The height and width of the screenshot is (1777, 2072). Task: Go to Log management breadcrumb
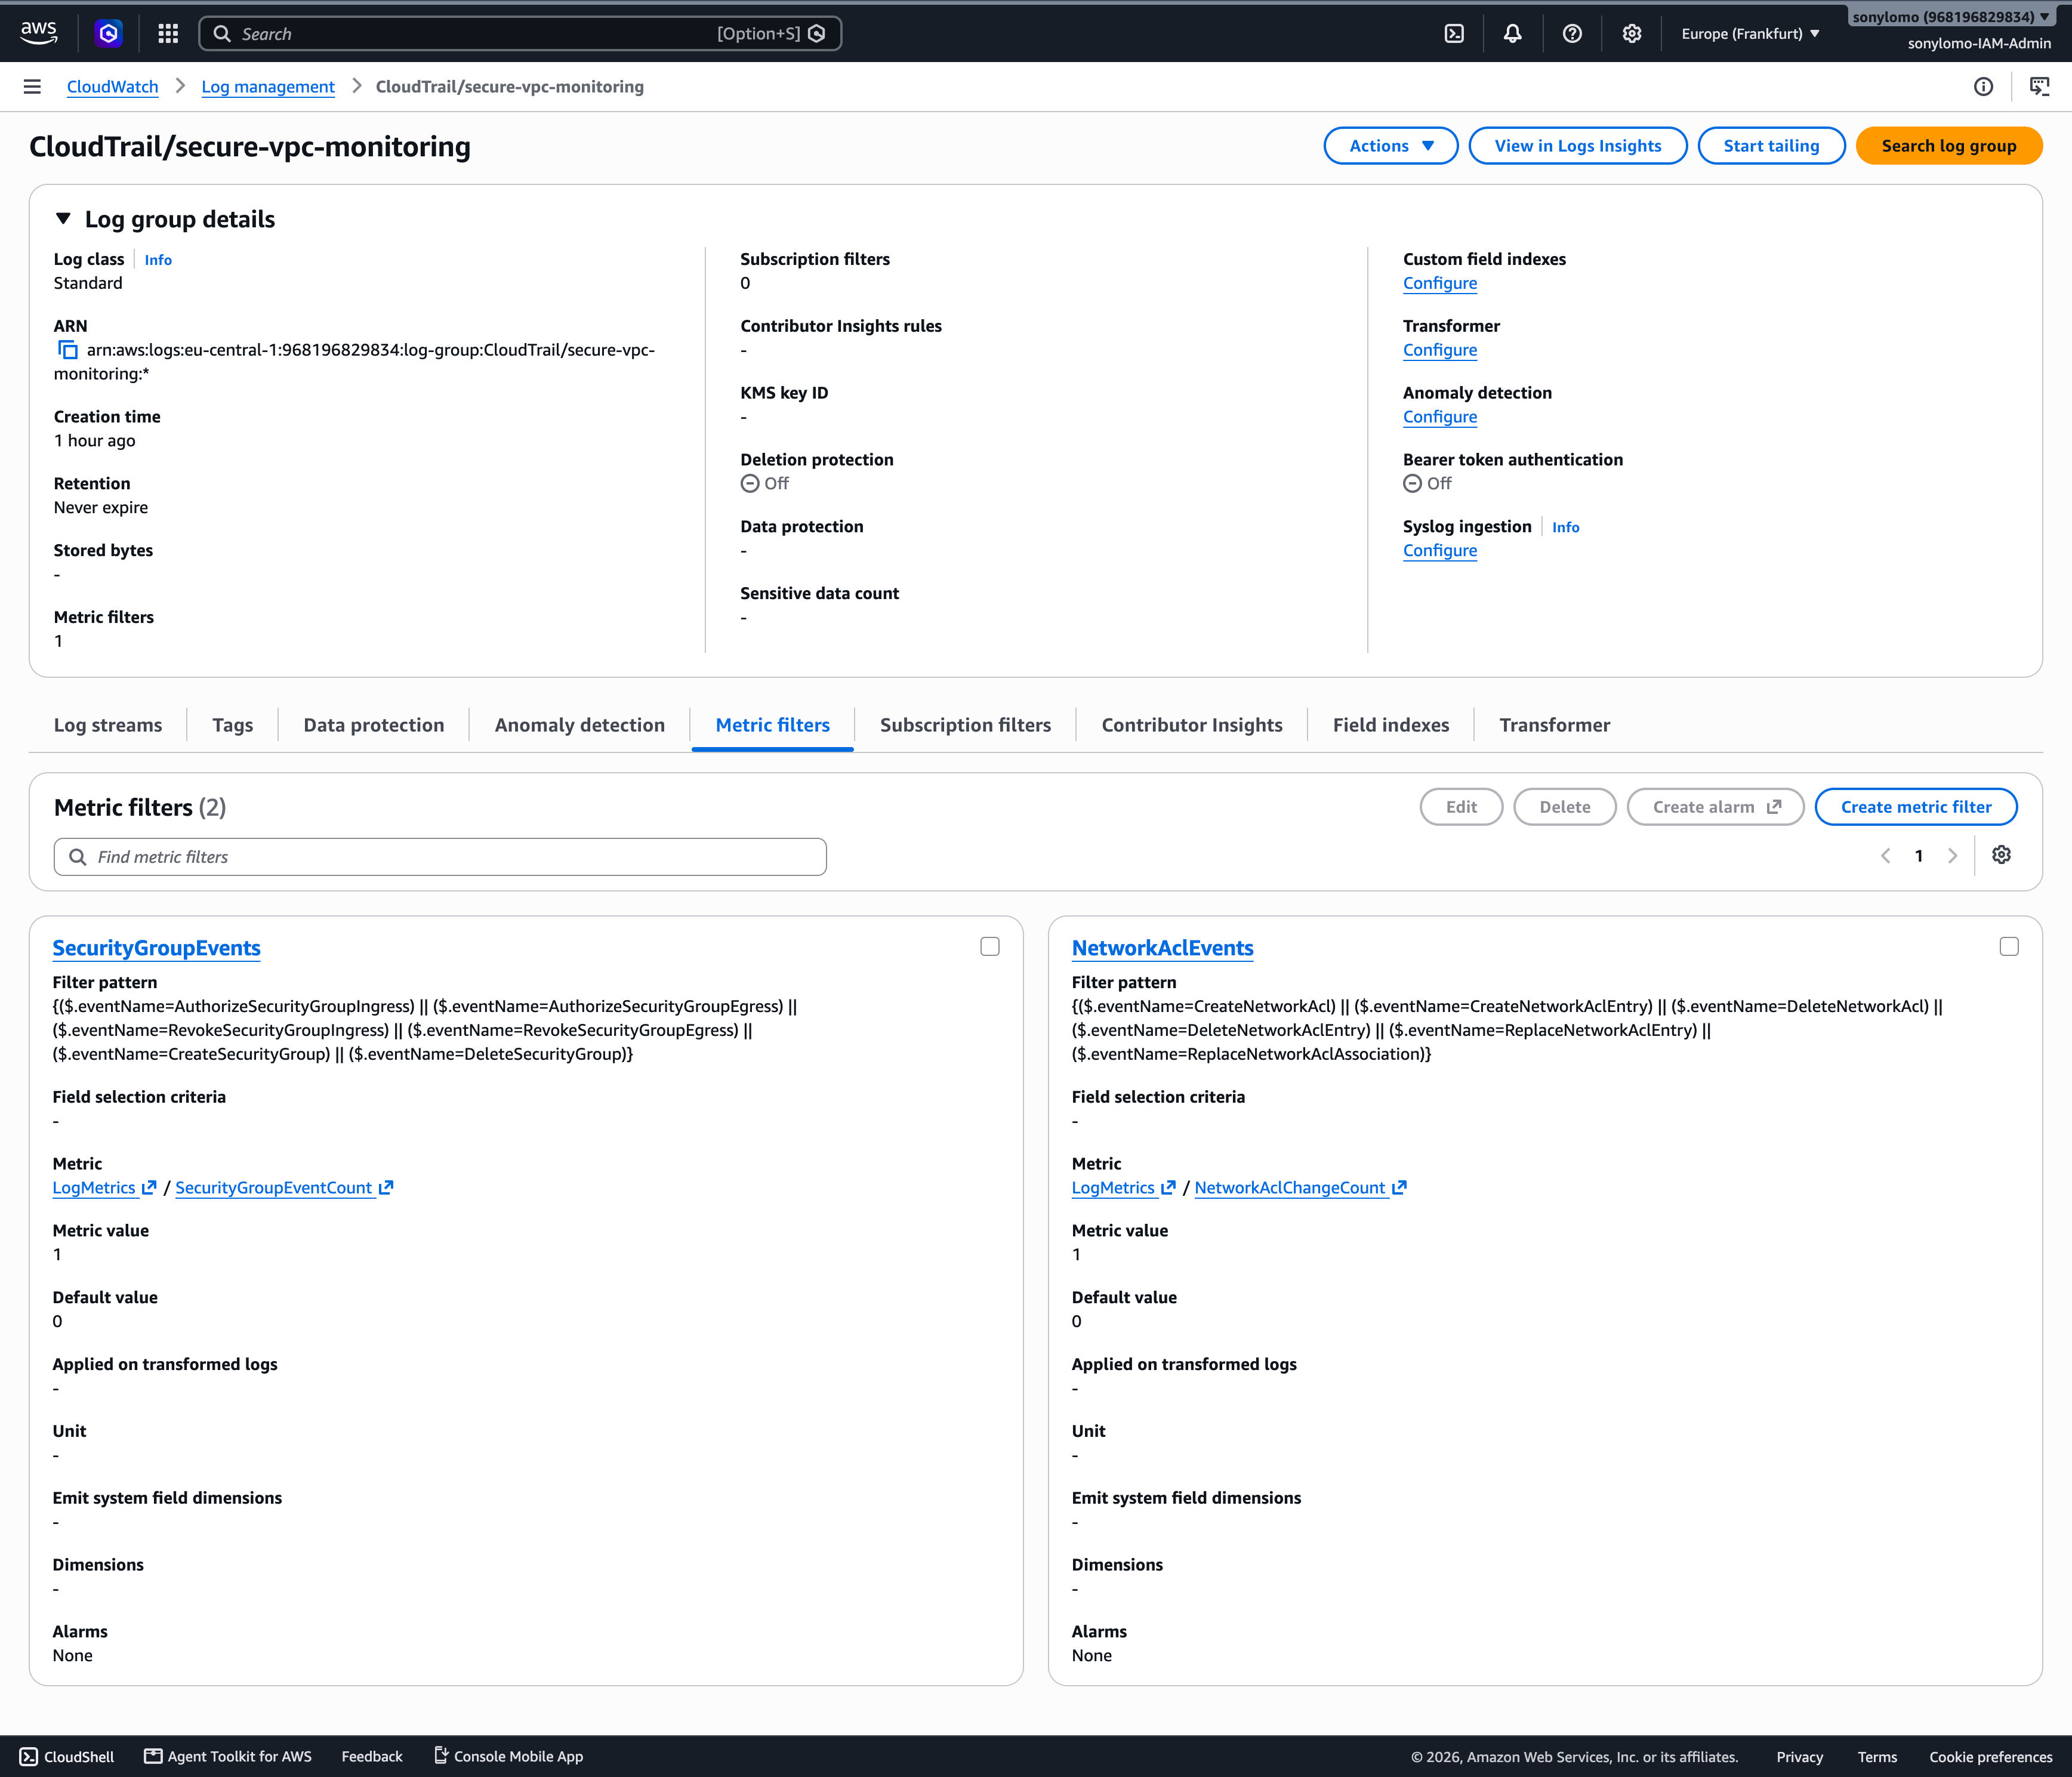[x=268, y=87]
